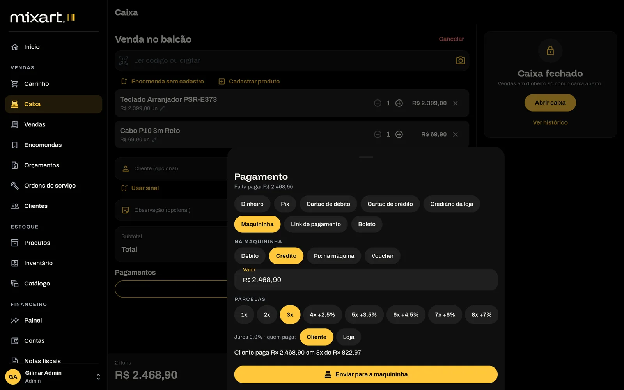
Task: Click Abrir caixa button
Action: click(x=550, y=103)
